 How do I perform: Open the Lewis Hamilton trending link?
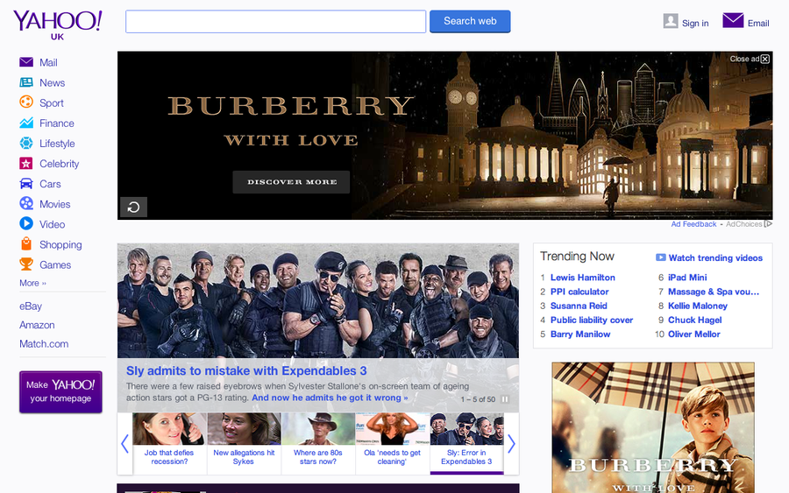click(x=582, y=278)
